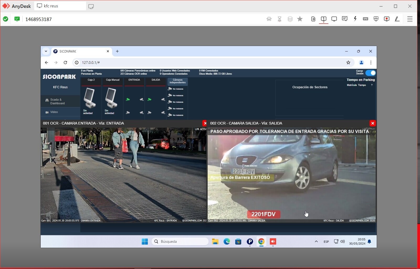Click the green ENTRADA camera icon
Viewport: 420px width, 269px height.
(128, 100)
